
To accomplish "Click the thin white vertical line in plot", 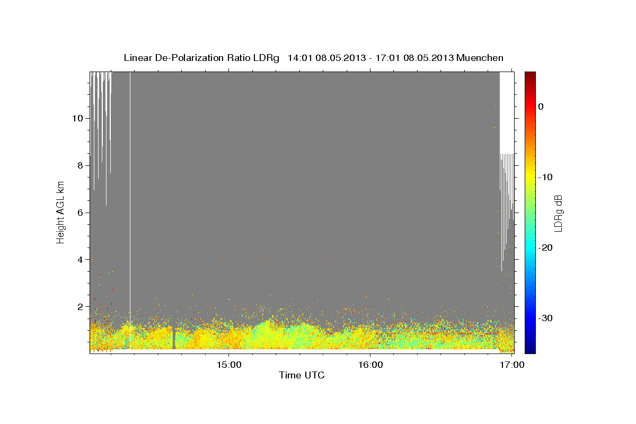I will pos(130,209).
